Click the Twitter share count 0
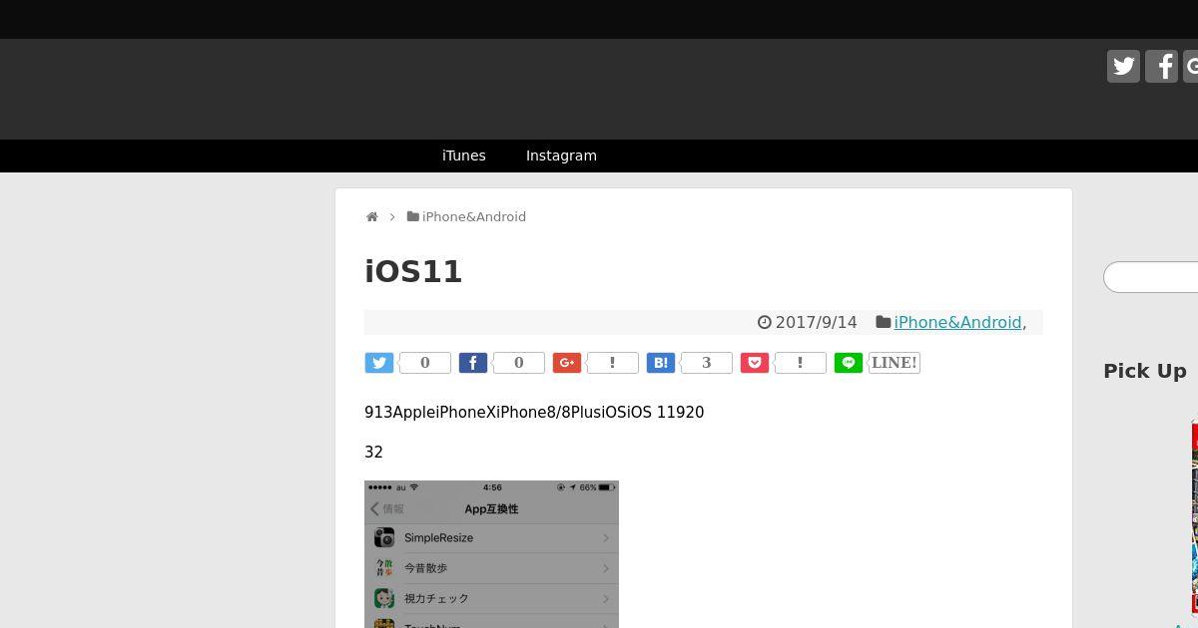Viewport: 1198px width, 628px height. tap(425, 363)
